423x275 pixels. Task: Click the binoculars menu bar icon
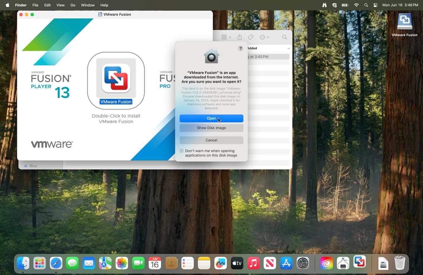point(324,5)
